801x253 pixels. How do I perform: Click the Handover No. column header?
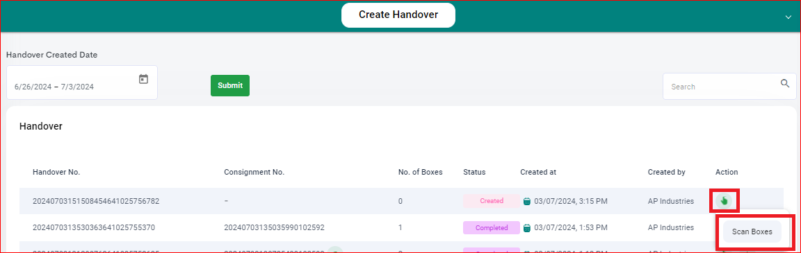[56, 172]
